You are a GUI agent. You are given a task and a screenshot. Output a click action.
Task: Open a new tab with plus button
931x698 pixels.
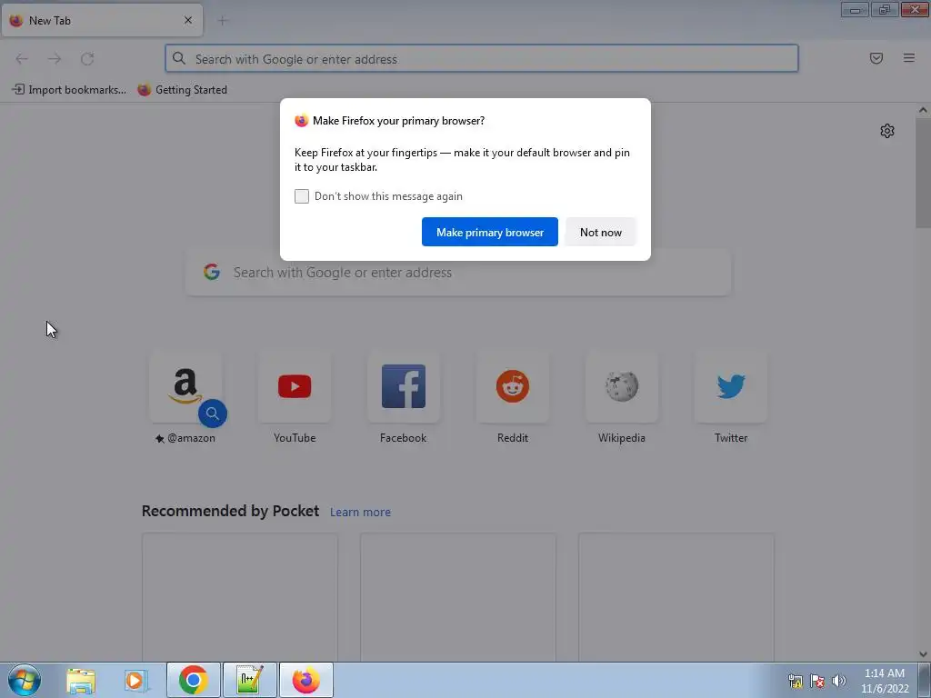(x=223, y=21)
